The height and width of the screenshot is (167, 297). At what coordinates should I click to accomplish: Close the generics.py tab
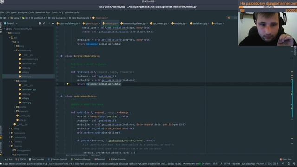(99, 23)
